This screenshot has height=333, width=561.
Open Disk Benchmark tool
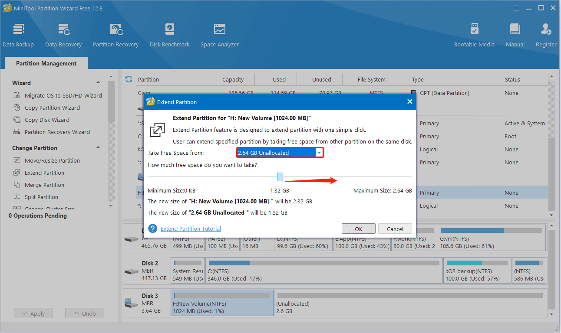click(170, 36)
